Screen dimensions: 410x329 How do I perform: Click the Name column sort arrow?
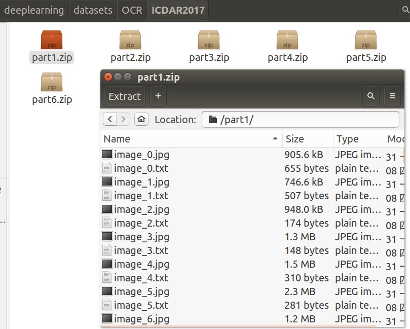(276, 138)
